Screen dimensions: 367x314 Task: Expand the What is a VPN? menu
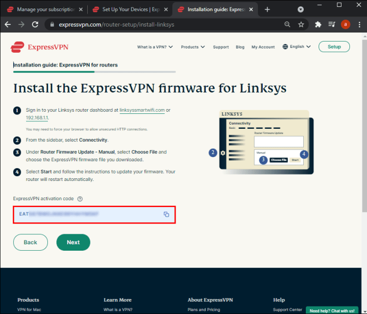(155, 47)
